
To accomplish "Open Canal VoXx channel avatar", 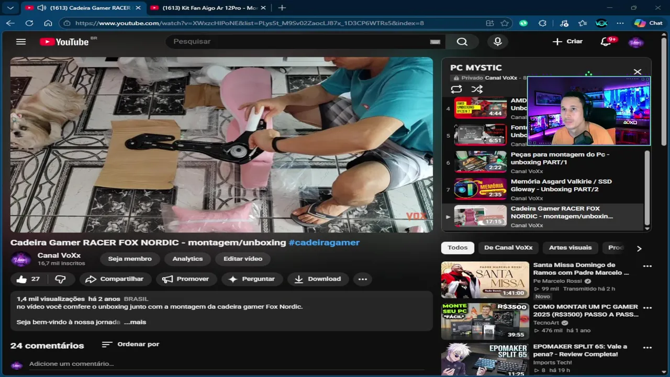I will click(21, 259).
